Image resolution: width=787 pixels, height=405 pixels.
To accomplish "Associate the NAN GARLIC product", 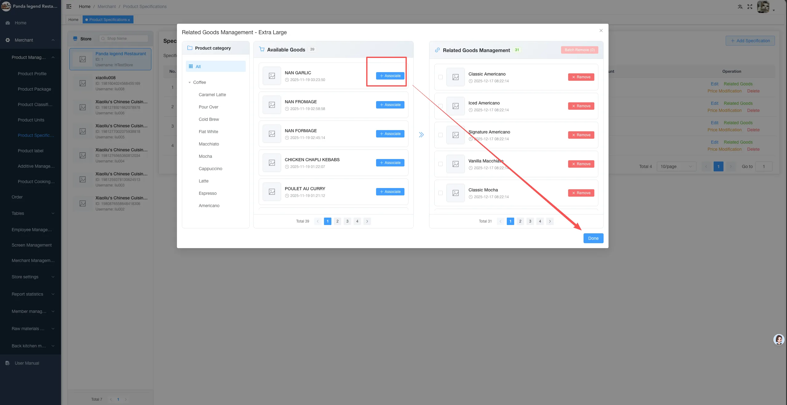I will [x=390, y=76].
